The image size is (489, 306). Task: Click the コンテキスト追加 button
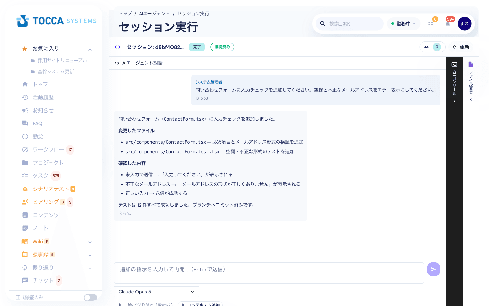pyautogui.click(x=200, y=305)
